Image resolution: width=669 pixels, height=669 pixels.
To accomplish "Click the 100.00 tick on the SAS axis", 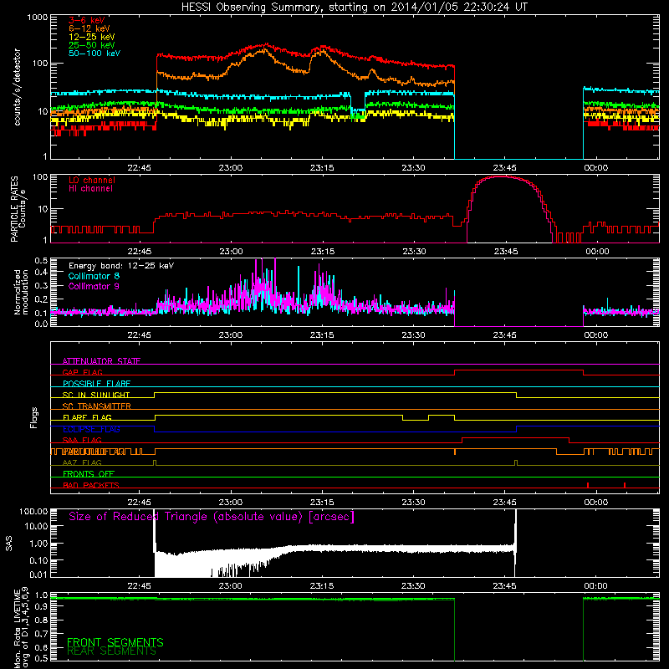I will pyautogui.click(x=33, y=512).
